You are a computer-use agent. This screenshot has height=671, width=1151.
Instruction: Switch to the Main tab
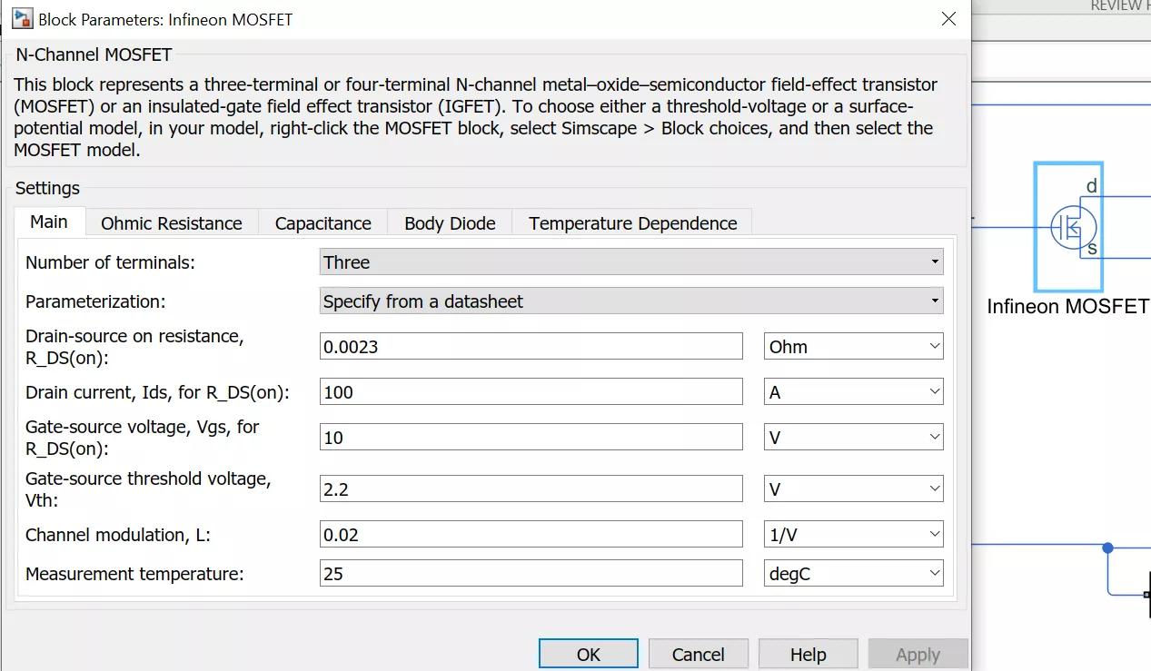(49, 222)
